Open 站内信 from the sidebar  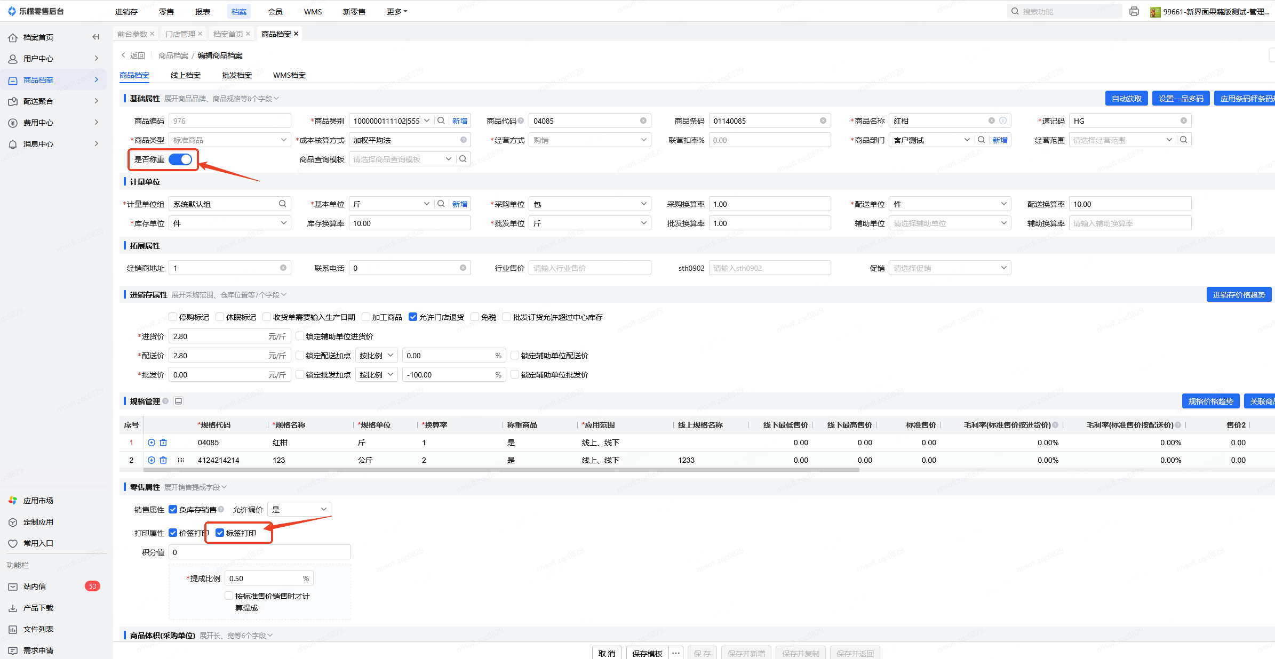(x=35, y=586)
